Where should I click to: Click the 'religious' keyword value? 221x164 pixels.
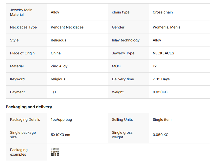58,79
